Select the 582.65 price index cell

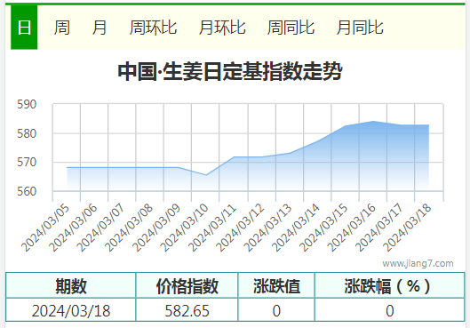pos(187,310)
